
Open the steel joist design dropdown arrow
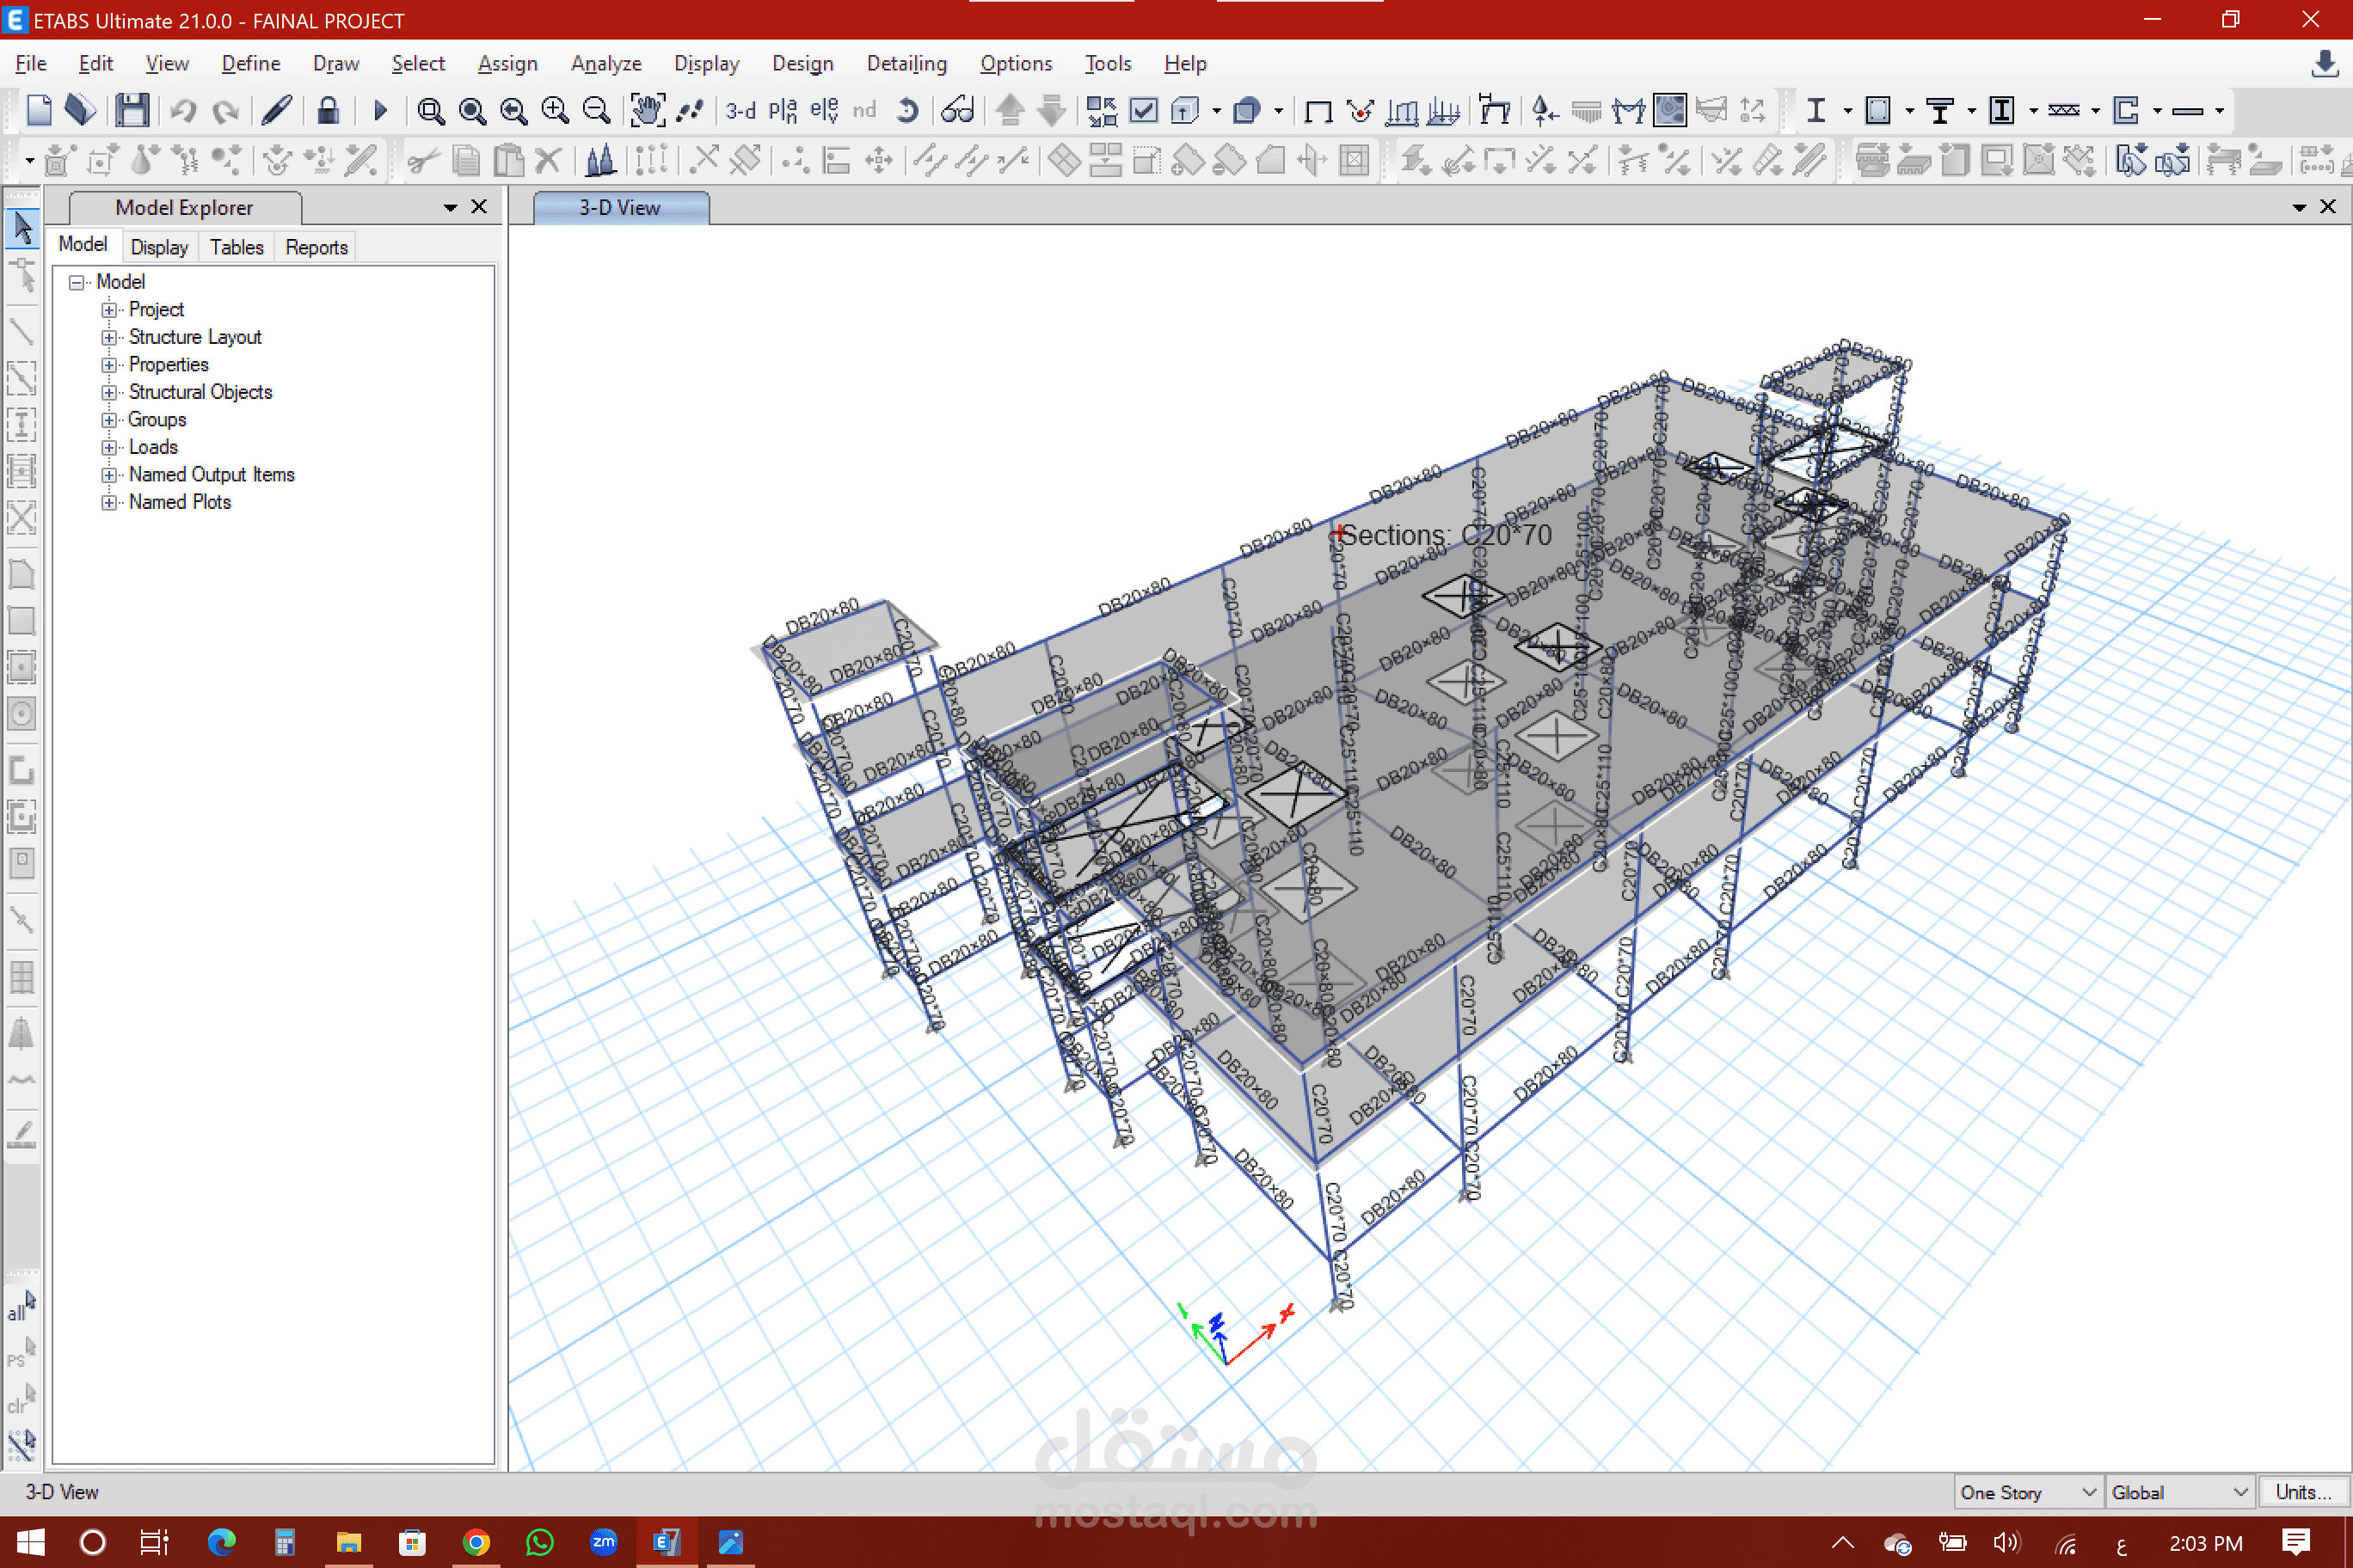point(2095,111)
